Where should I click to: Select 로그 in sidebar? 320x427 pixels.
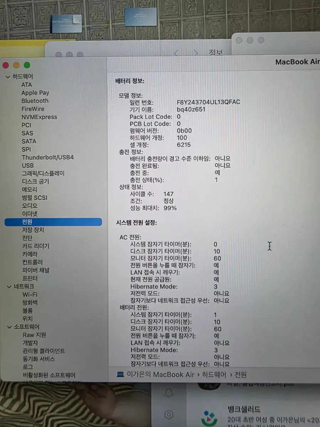pyautogui.click(x=28, y=367)
